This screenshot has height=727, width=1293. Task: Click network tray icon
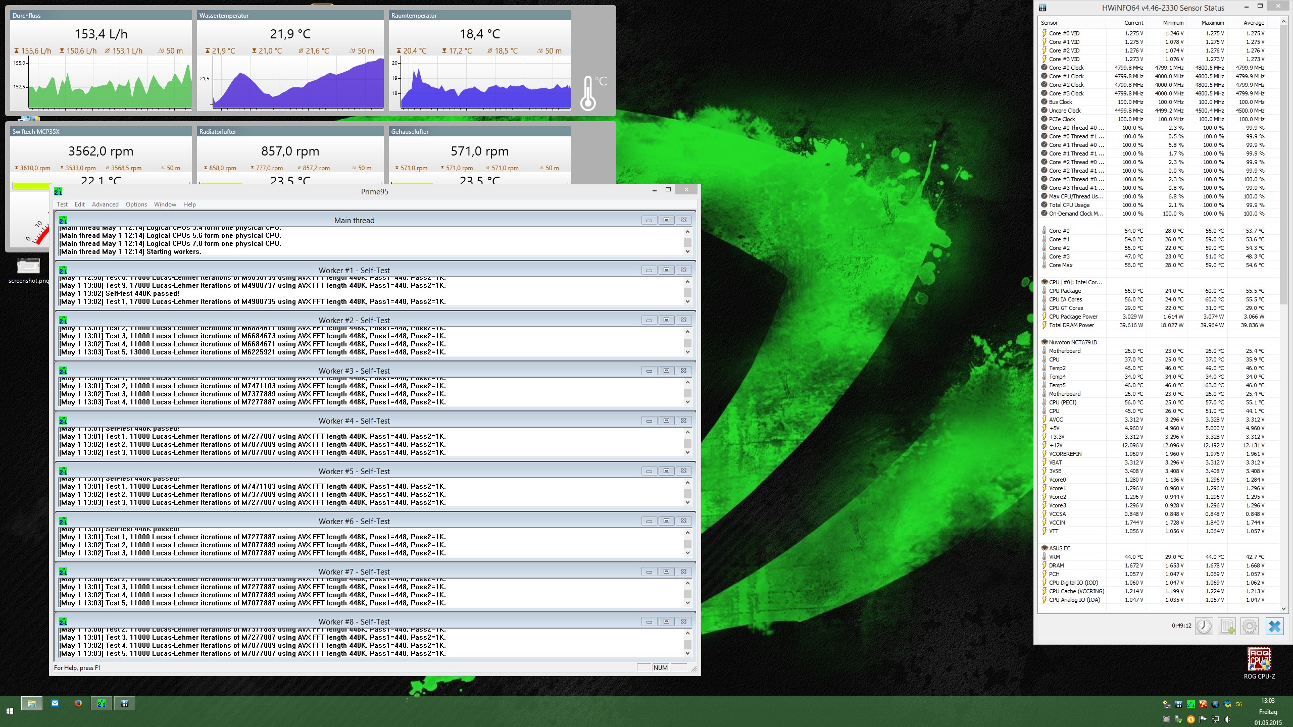[x=1215, y=719]
